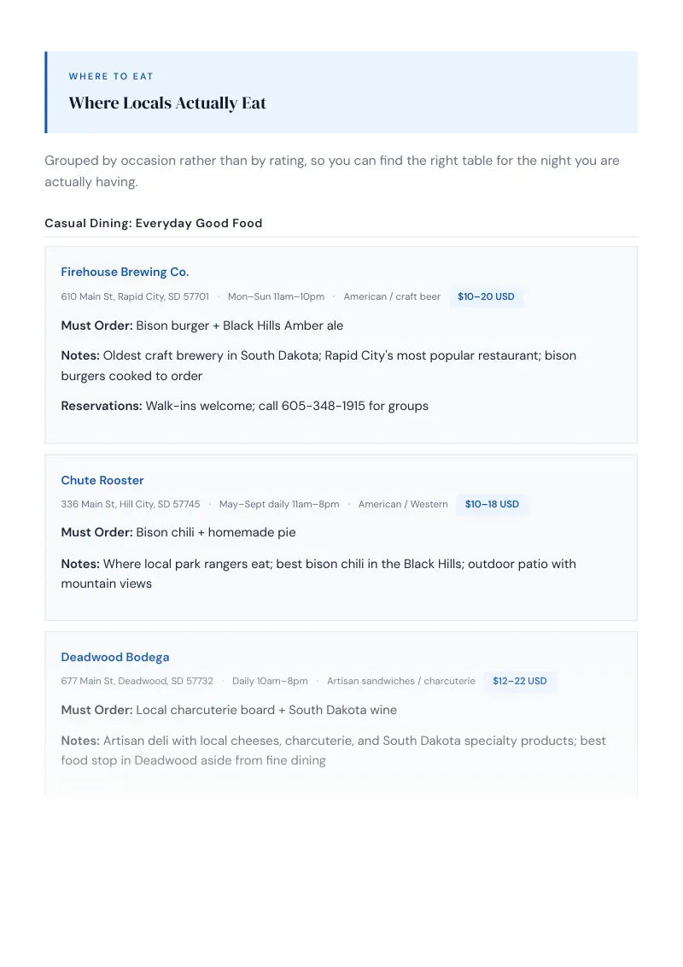The height and width of the screenshot is (967, 683).
Task: Open the Firehouse Brewing Co. link
Action: (x=125, y=272)
